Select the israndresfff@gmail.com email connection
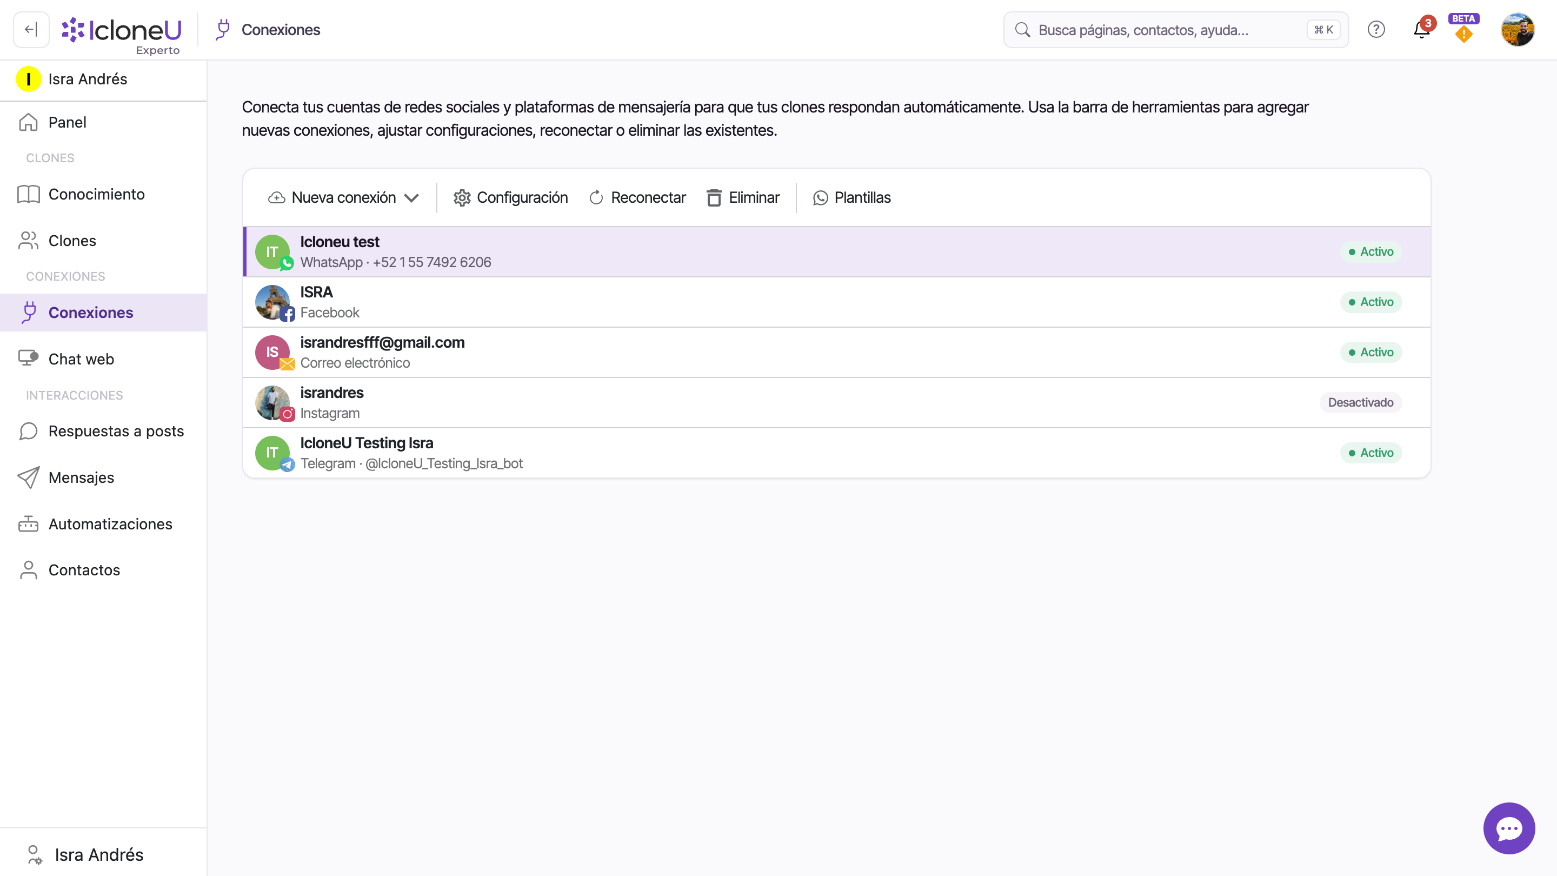This screenshot has width=1557, height=876. 836,353
